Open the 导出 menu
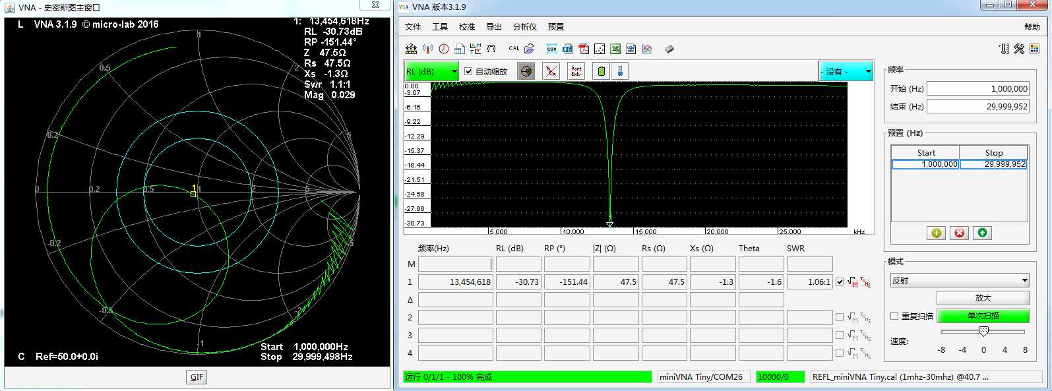Viewport: 1052px width, 391px height. 494,26
